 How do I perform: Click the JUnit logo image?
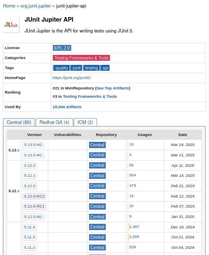(11, 25)
